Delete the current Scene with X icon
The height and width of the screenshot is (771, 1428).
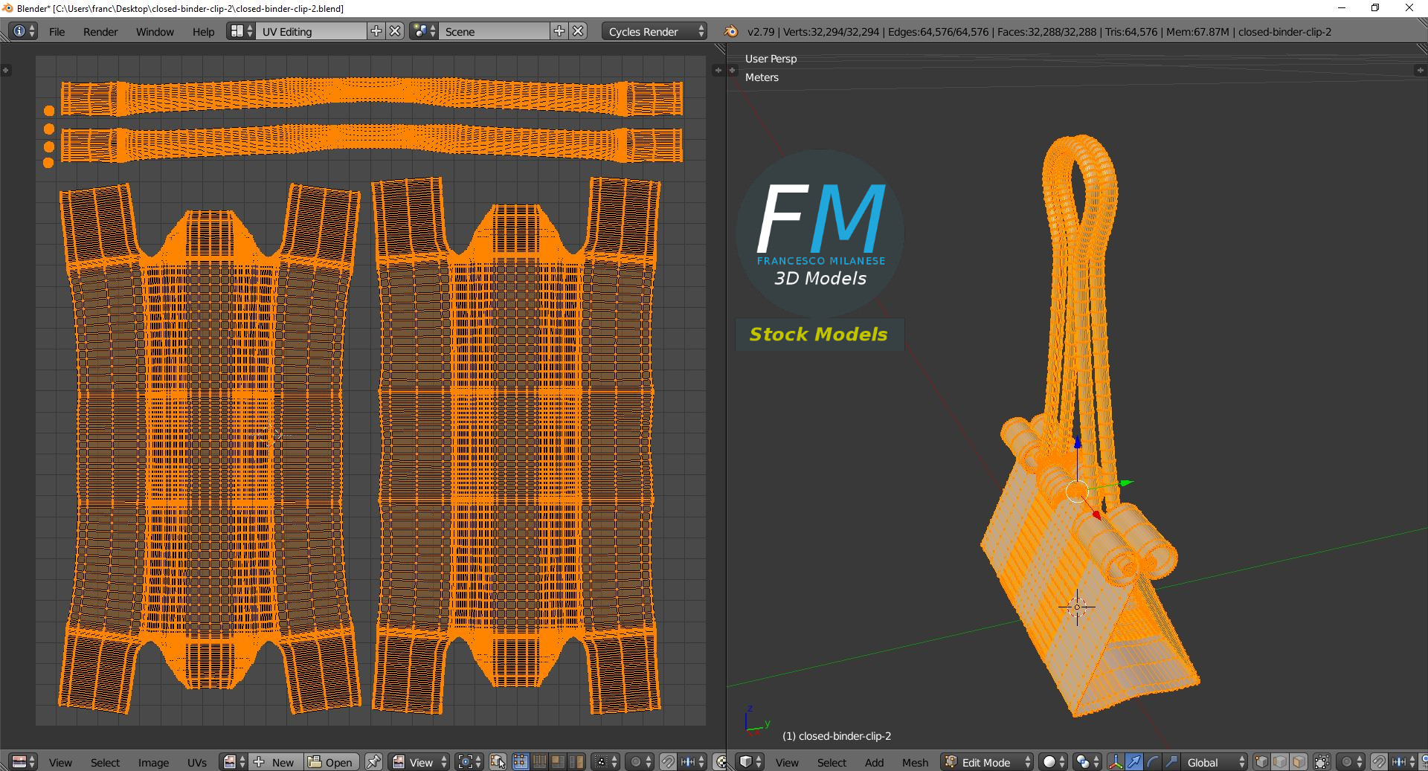click(578, 31)
